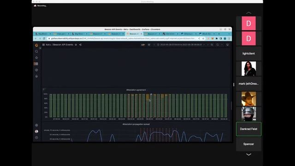
Task: Open the Attestation propagation spread panel title
Action: (x=136, y=124)
